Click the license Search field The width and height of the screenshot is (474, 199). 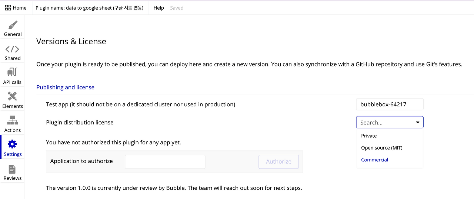tap(385, 123)
